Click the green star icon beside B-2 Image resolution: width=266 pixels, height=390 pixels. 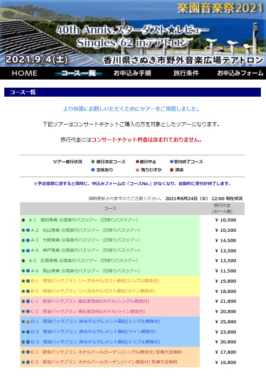click(x=23, y=291)
